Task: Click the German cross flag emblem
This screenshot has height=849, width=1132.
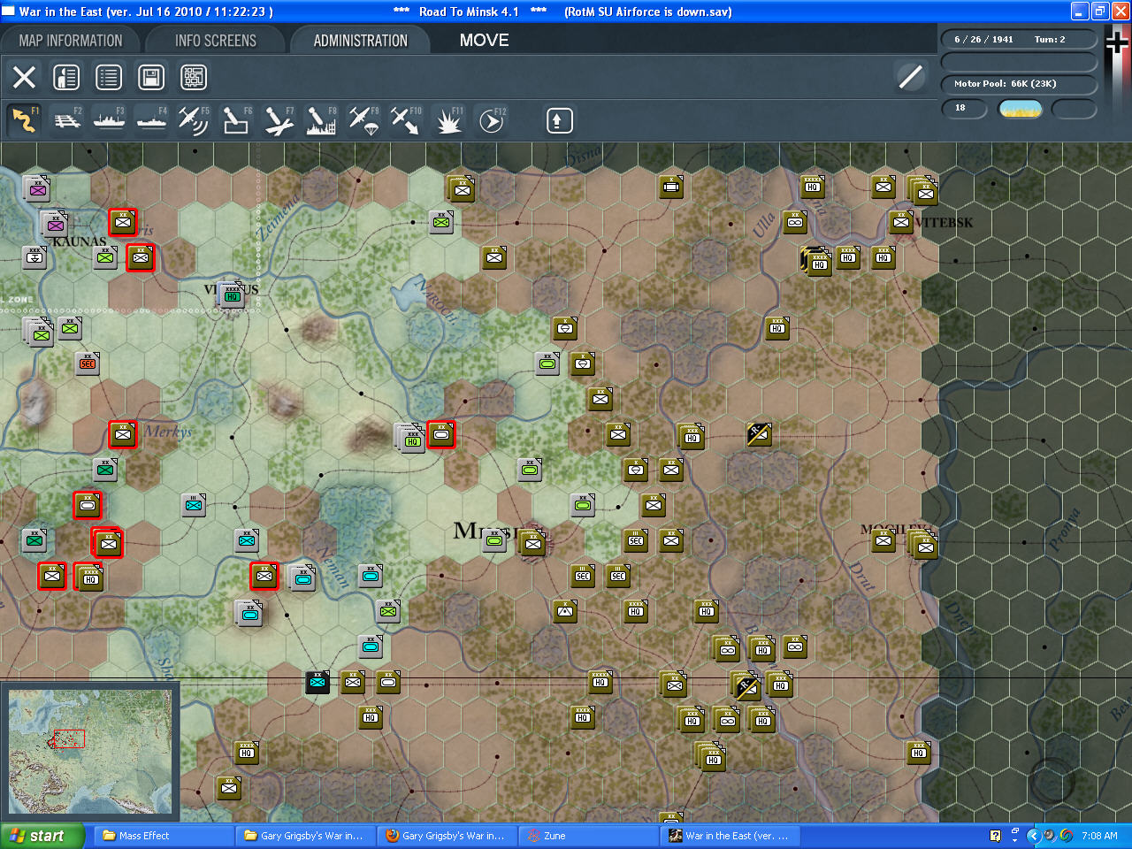Action: coord(1117,43)
